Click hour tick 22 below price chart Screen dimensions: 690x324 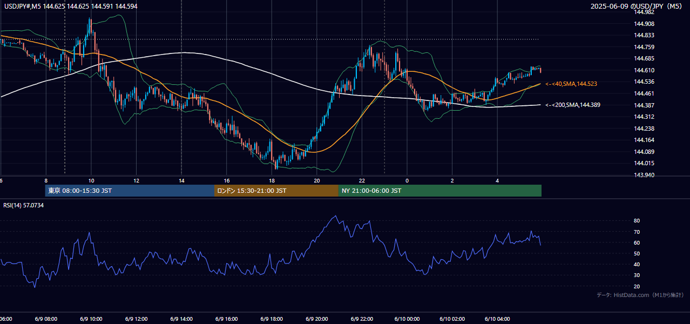click(362, 180)
